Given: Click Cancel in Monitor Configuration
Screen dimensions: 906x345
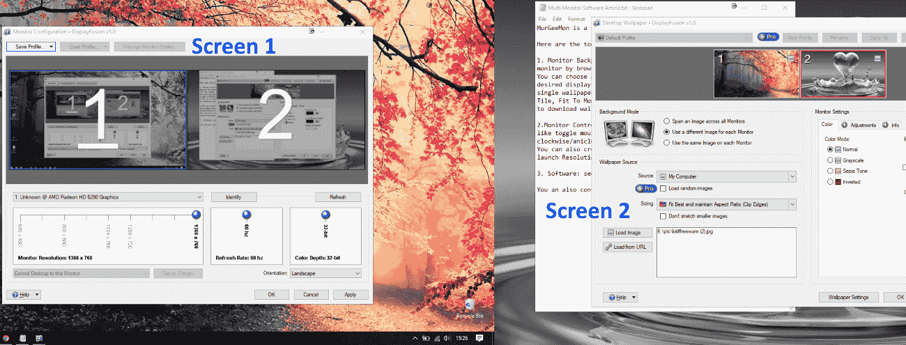Looking at the screenshot, I should (311, 295).
